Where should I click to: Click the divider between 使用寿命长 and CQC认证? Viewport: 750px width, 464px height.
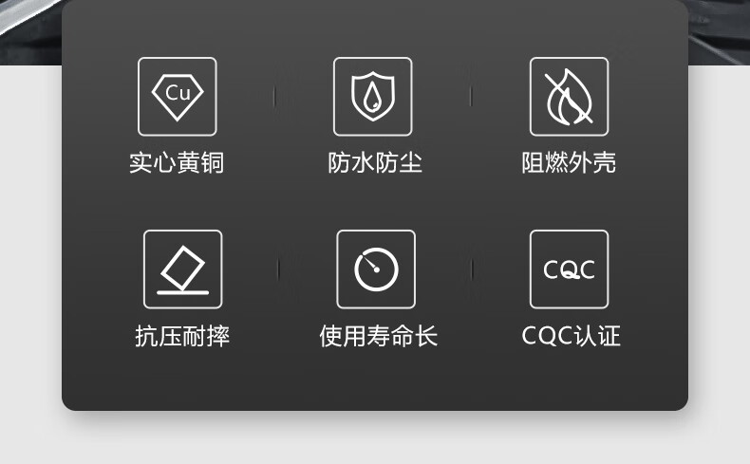472,269
